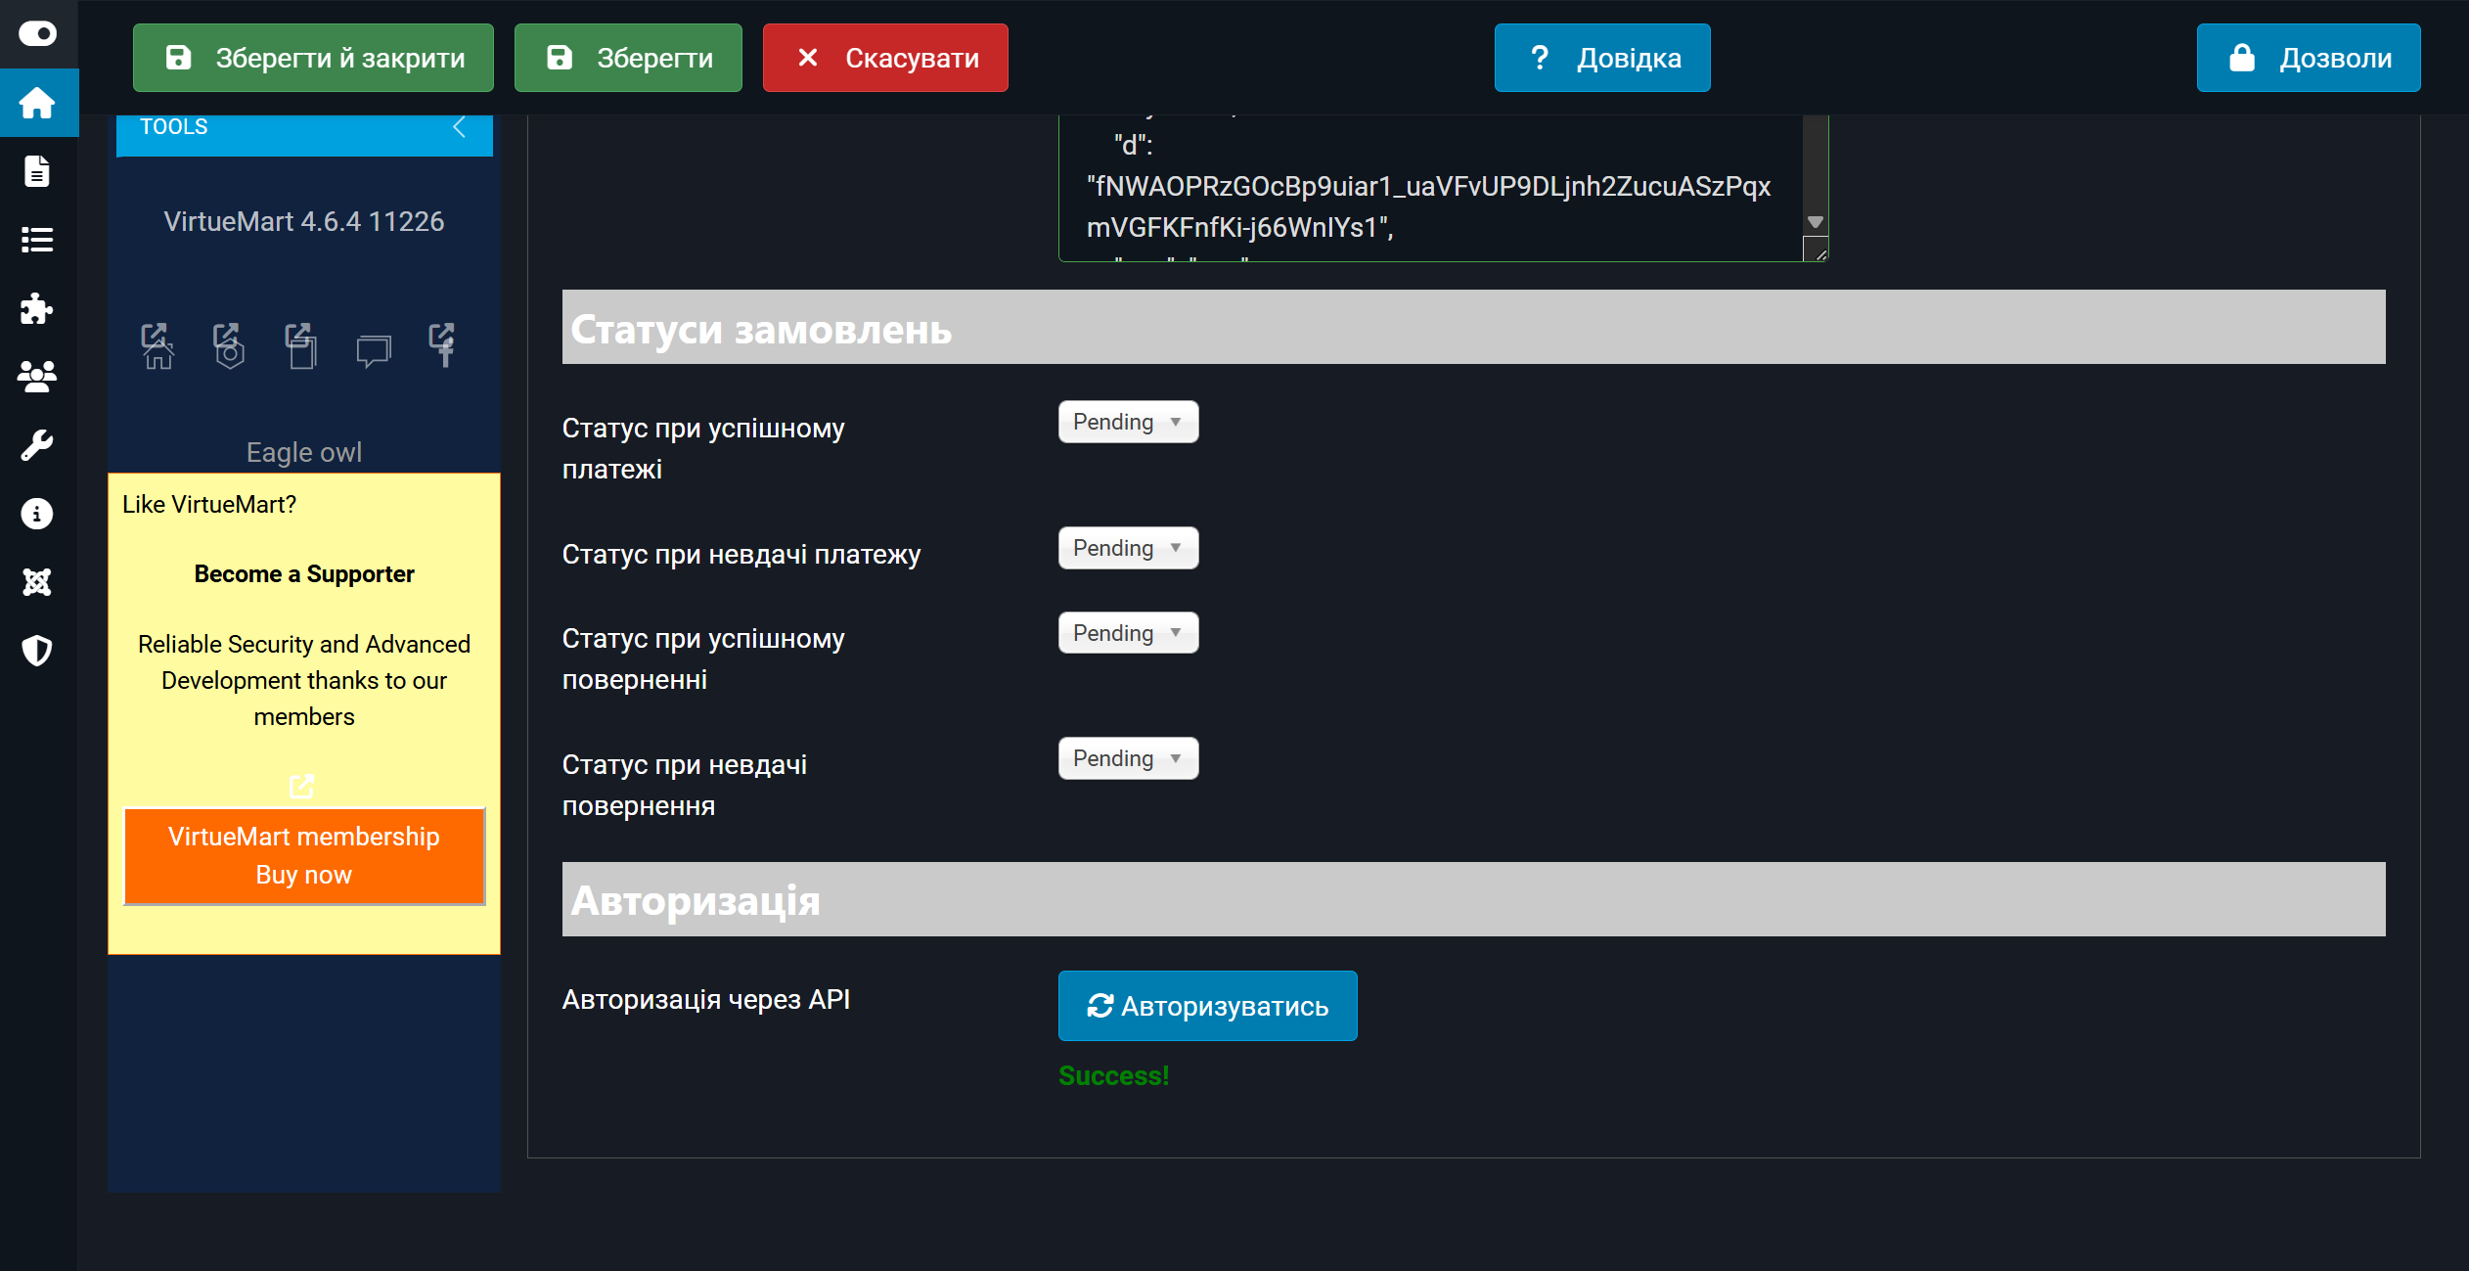This screenshot has height=1271, width=2469.
Task: Open successful payment status dropdown
Action: coord(1127,422)
